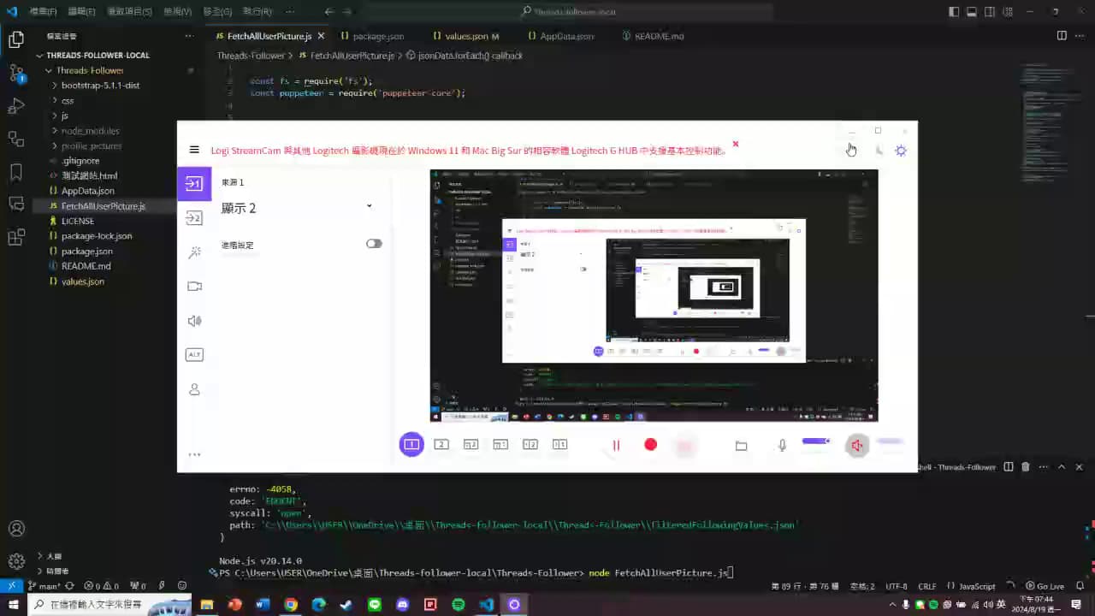Click the red record button
Screen dimensions: 1095x616
pos(650,445)
